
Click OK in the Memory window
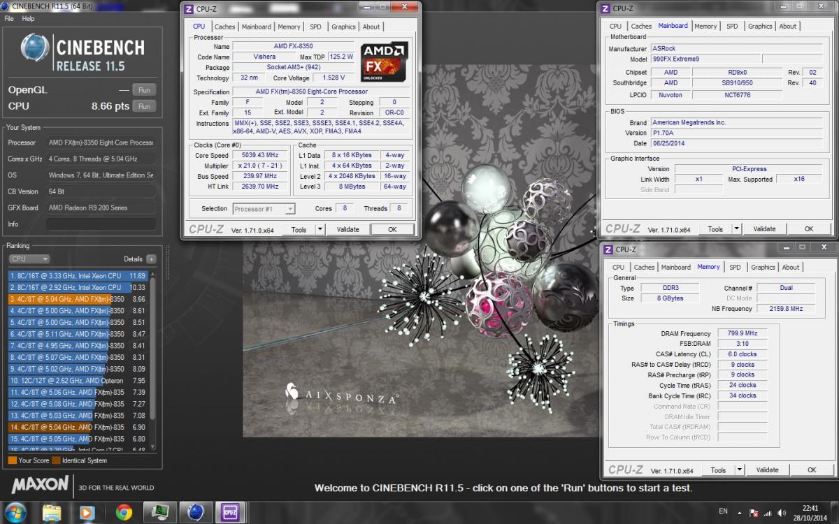(812, 470)
